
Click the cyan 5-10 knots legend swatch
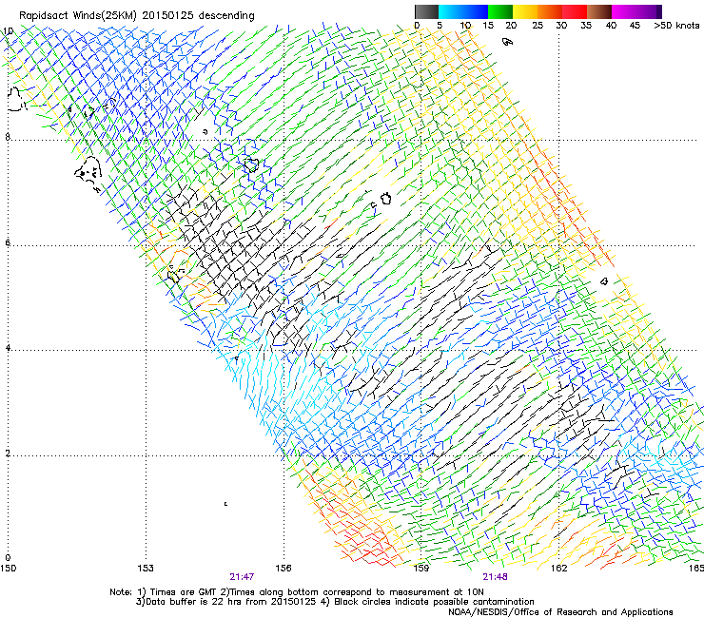pos(450,11)
